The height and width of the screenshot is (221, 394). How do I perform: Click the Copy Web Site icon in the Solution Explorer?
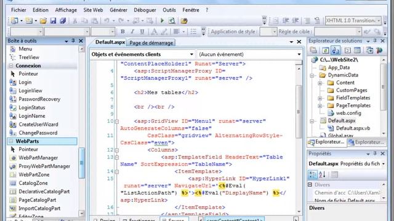tap(369, 50)
